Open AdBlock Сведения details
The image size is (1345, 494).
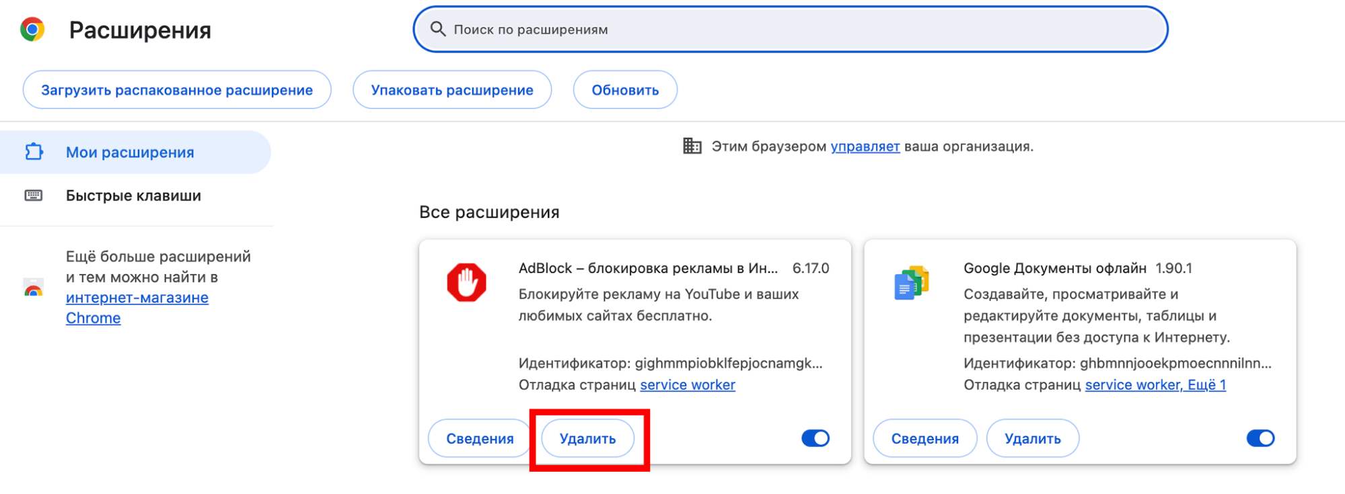480,438
